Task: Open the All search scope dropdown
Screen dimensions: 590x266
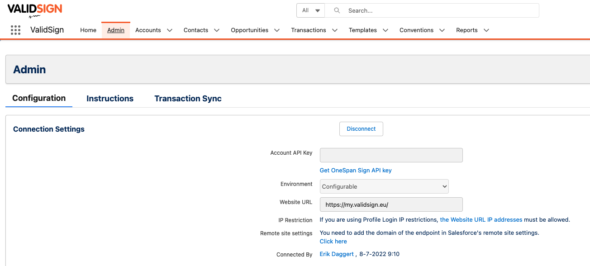Action: [x=311, y=10]
